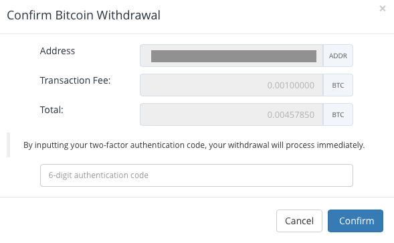Click the "Transaction Fee:" label

[75, 80]
